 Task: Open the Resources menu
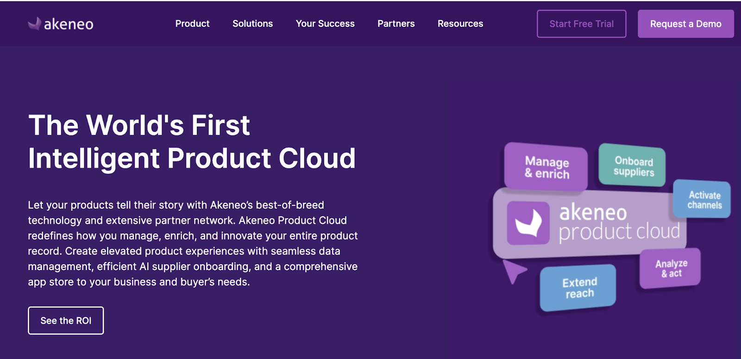pyautogui.click(x=460, y=24)
